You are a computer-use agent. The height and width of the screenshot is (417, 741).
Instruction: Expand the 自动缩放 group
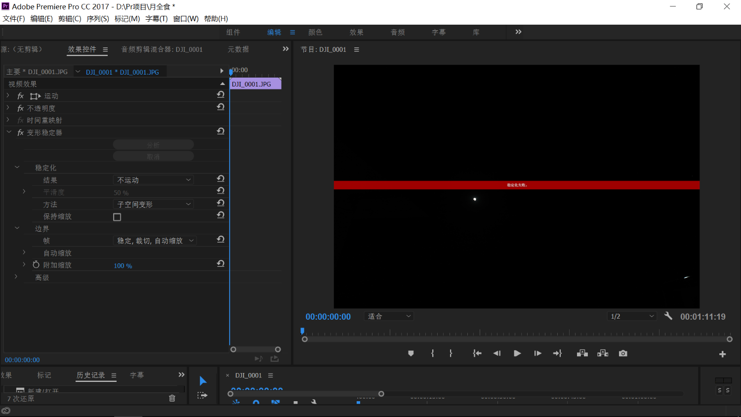click(24, 252)
